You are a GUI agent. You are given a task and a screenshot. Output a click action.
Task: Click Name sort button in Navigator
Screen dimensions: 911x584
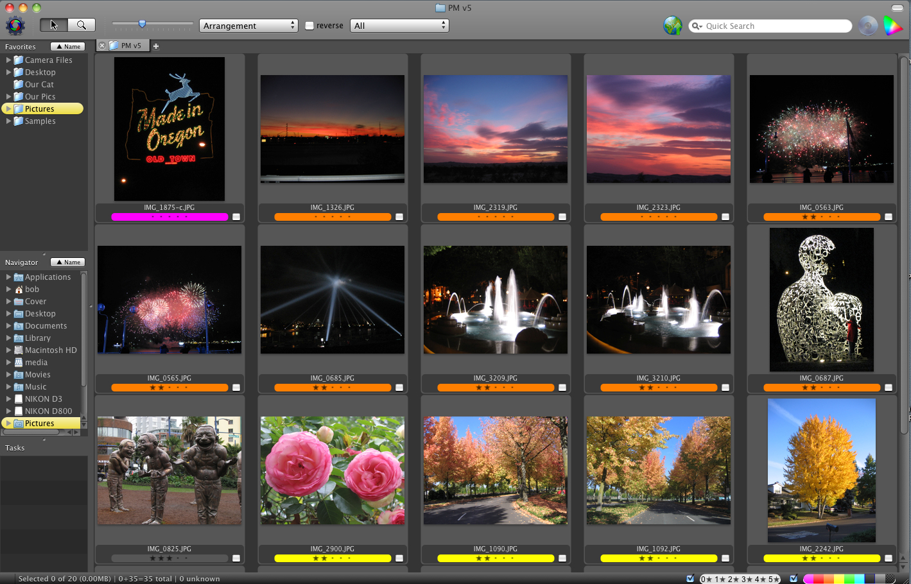point(68,262)
